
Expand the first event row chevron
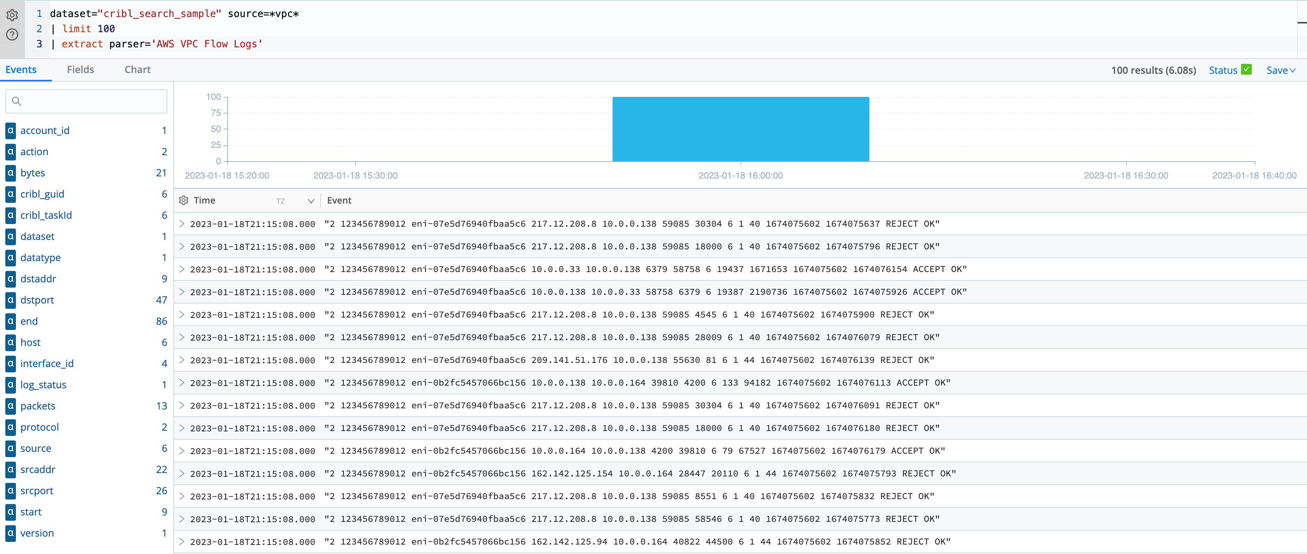tap(182, 223)
